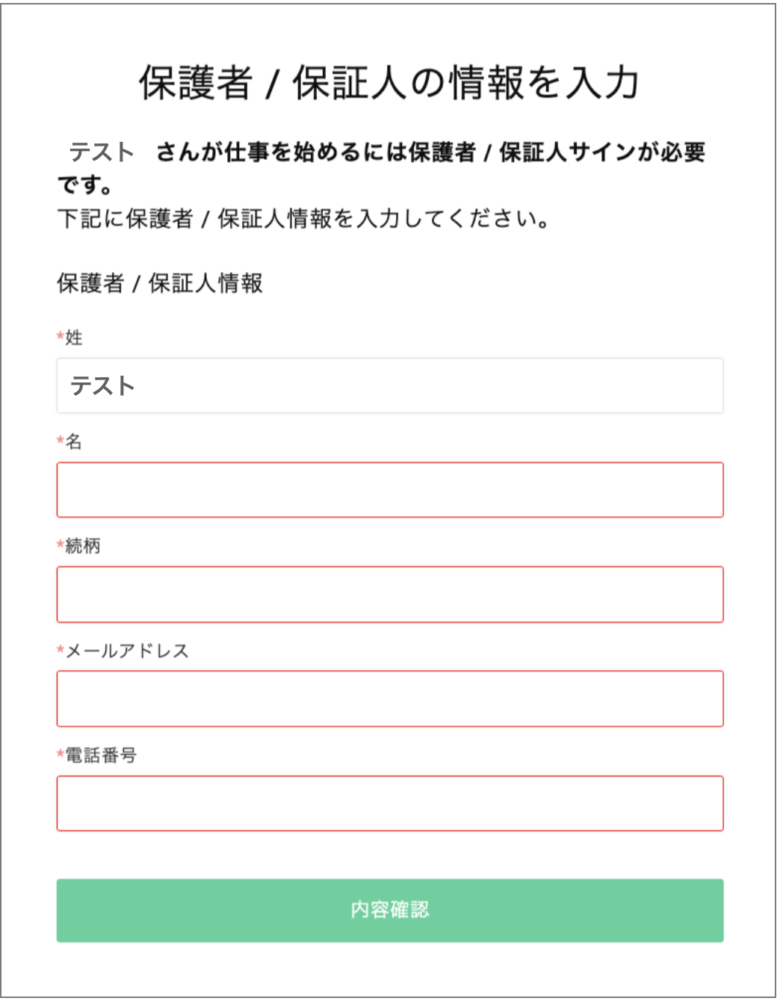Click the メールアドレス label
The width and height of the screenshot is (780, 1001).
(127, 651)
